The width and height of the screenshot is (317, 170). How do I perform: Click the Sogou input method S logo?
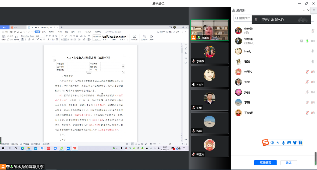(x=265, y=143)
